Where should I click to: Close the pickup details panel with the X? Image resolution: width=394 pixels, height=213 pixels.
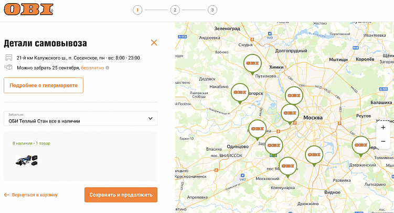(x=154, y=42)
